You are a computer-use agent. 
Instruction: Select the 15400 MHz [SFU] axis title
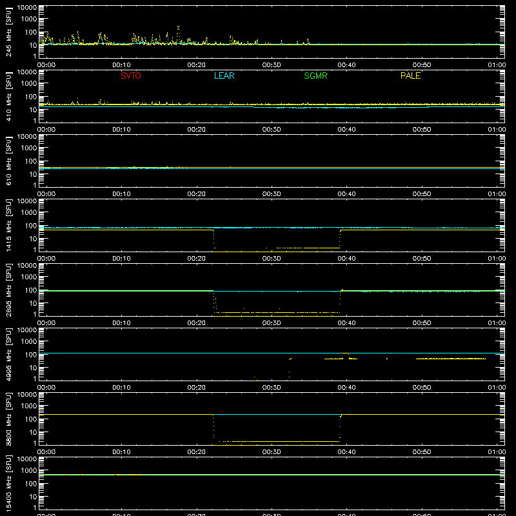coord(9,483)
